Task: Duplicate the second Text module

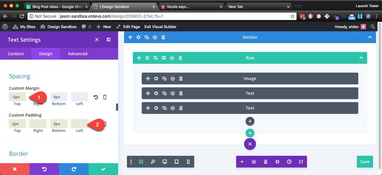Action: (x=165, y=108)
